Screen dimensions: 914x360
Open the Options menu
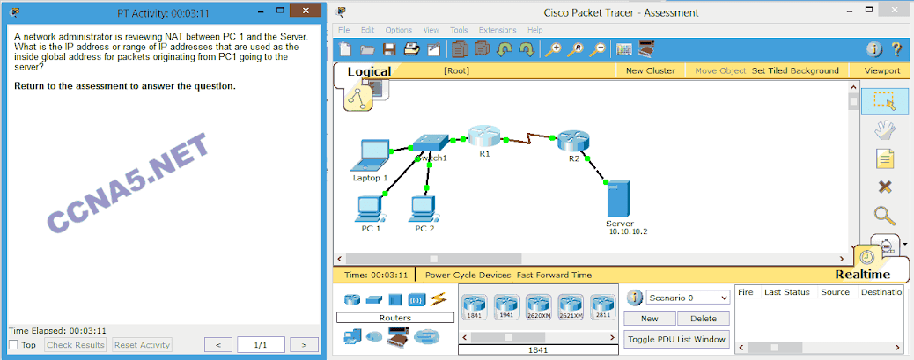click(398, 30)
